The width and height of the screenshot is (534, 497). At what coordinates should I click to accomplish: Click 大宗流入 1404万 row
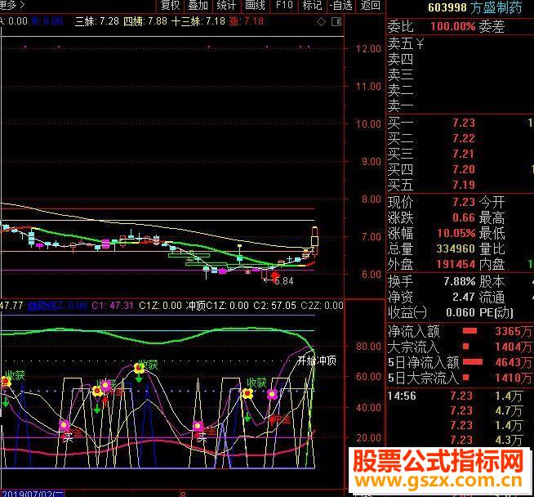(460, 347)
